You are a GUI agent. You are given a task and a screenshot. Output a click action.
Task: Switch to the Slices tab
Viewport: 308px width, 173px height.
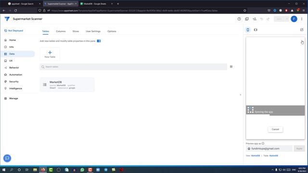(76, 31)
